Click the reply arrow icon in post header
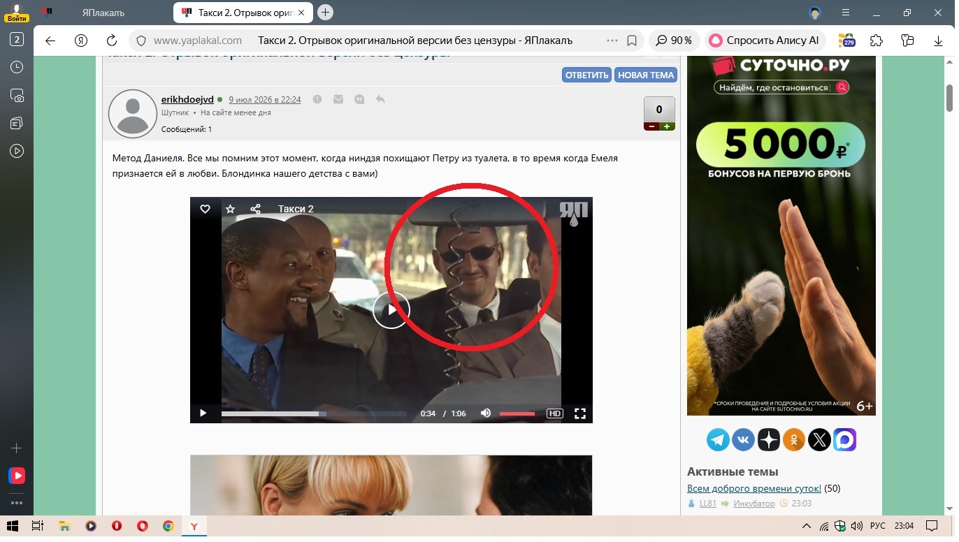This screenshot has width=959, height=542. 380,100
